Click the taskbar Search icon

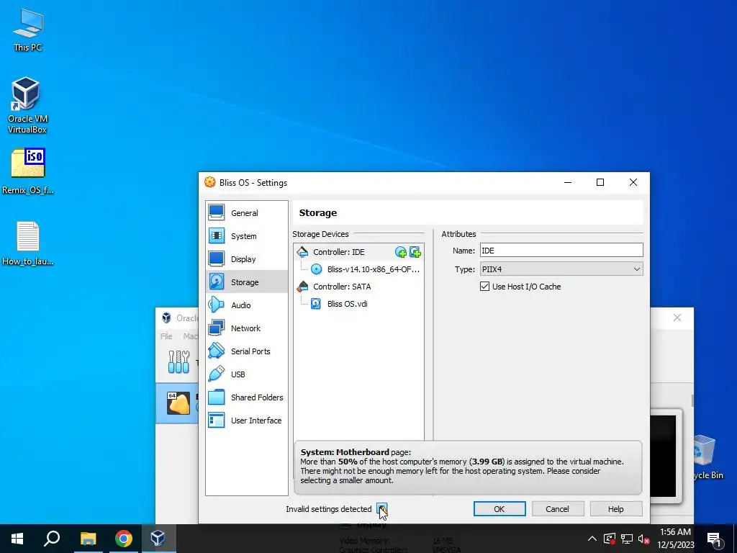52,539
